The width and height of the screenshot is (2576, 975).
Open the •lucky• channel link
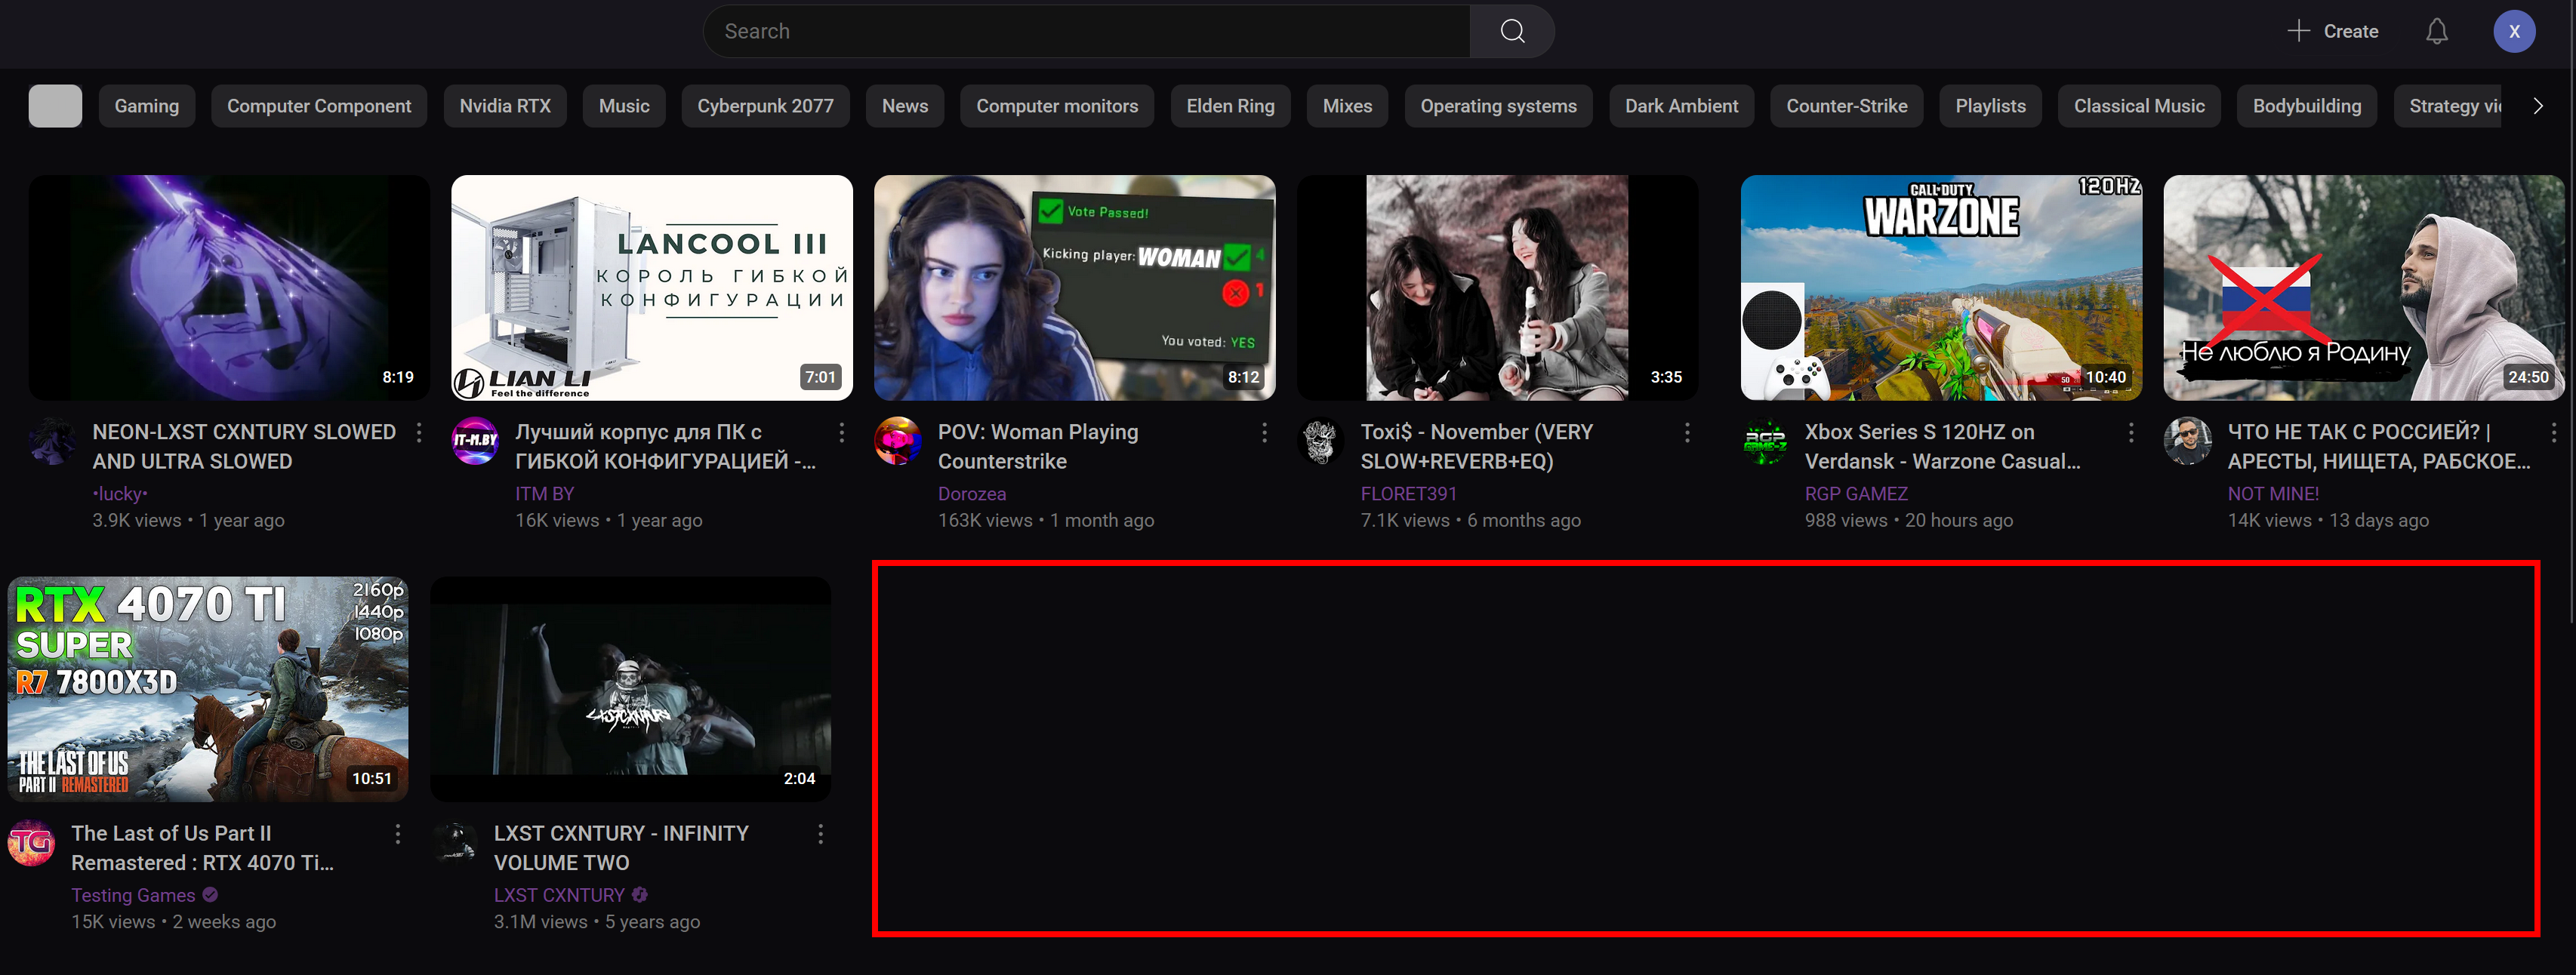point(120,493)
